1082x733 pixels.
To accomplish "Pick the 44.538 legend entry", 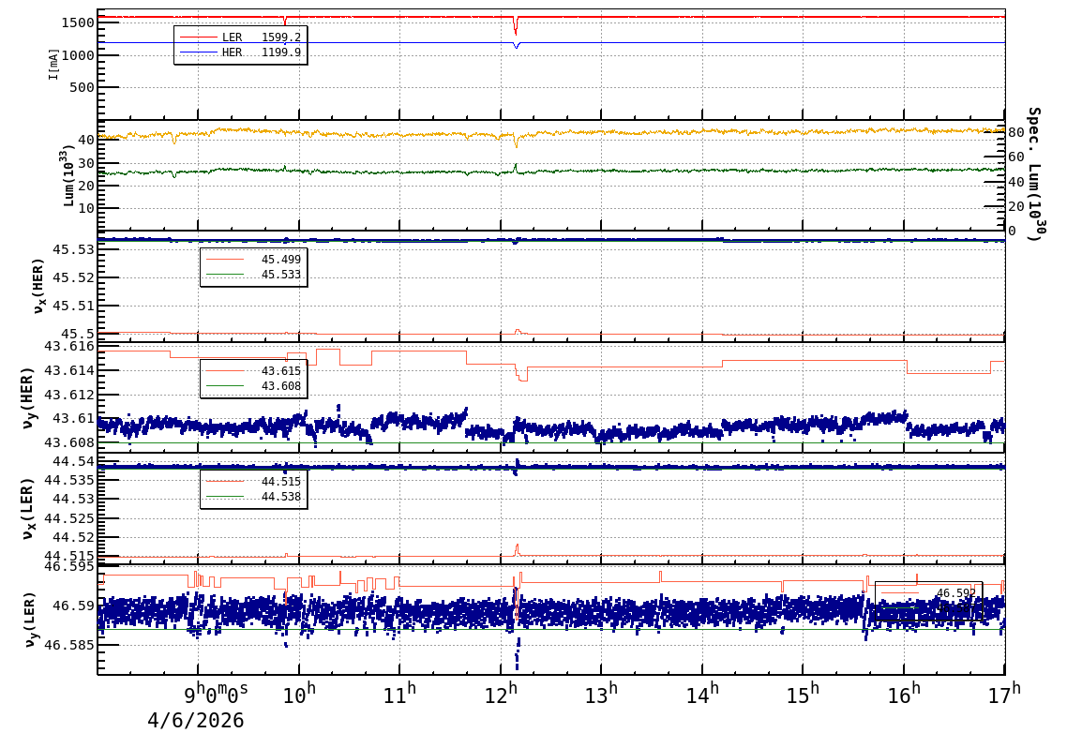I will click(x=253, y=497).
